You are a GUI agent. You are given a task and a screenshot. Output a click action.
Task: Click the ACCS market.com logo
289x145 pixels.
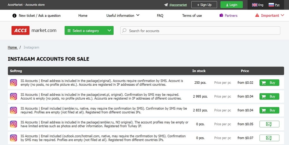tap(34, 30)
